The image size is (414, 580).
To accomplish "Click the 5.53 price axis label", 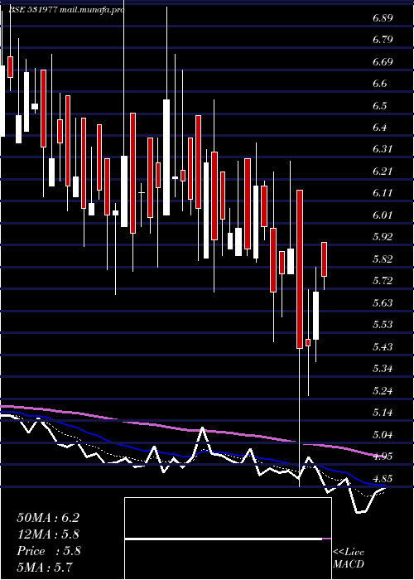I will pyautogui.click(x=383, y=325).
